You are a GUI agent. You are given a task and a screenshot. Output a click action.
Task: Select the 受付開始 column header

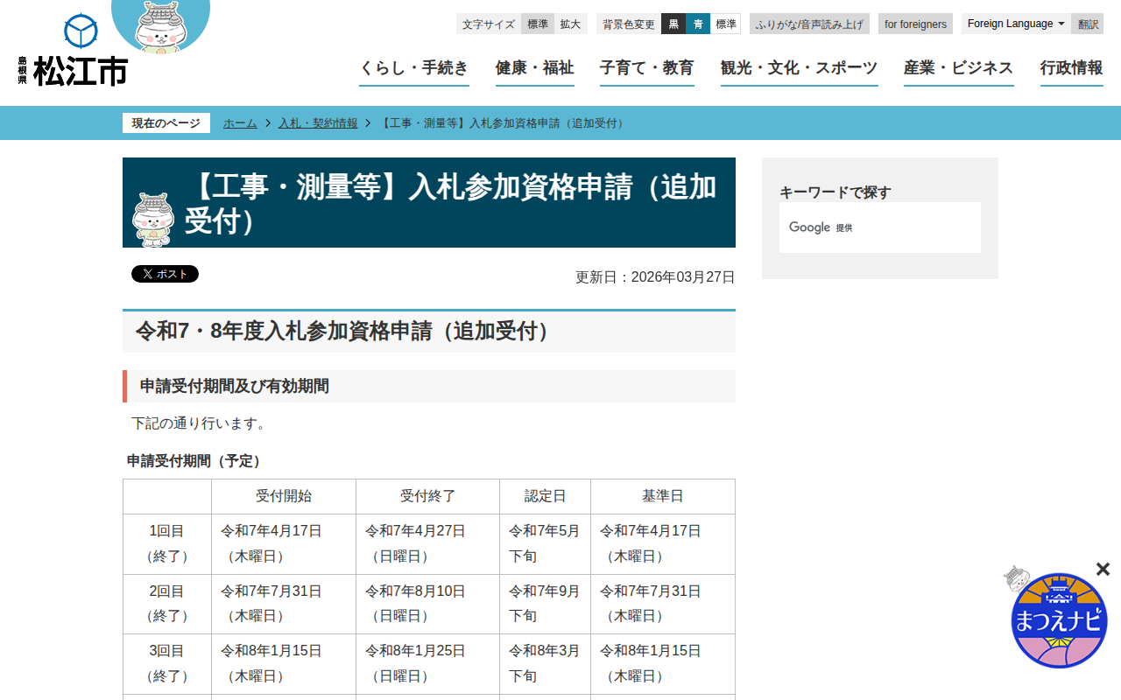(284, 496)
